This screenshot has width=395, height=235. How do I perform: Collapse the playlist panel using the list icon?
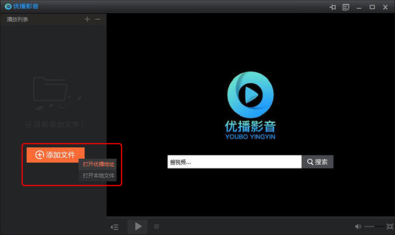point(115,226)
